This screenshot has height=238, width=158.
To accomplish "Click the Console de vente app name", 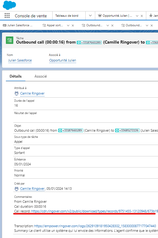I will (x=31, y=16).
